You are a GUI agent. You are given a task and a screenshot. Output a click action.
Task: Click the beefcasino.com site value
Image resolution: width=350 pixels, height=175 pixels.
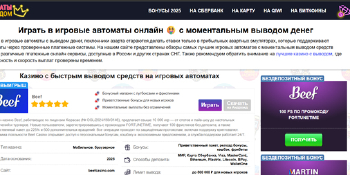pyautogui.click(x=101, y=171)
